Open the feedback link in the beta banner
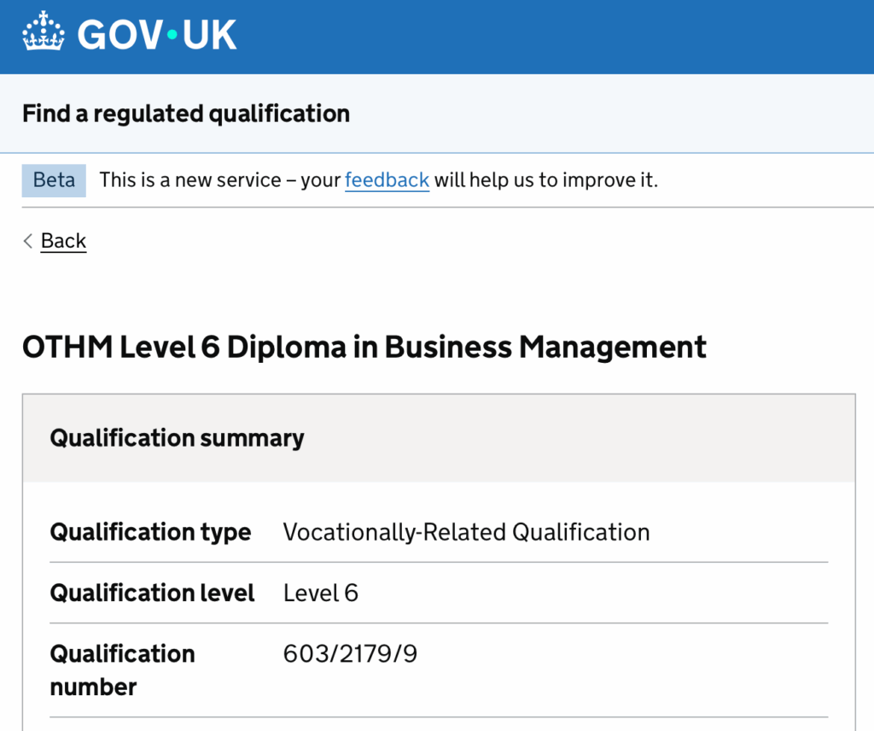The image size is (874, 731). click(387, 180)
